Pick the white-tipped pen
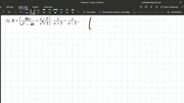Viewport: 184px width, 103px height. (44, 11)
